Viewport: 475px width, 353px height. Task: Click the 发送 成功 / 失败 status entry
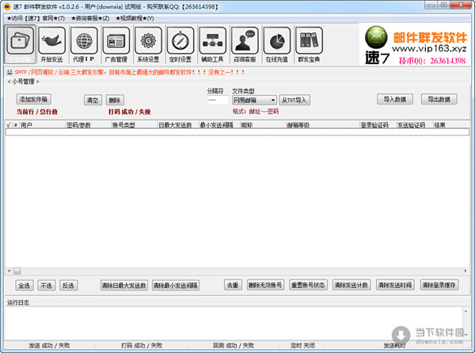tap(50, 345)
